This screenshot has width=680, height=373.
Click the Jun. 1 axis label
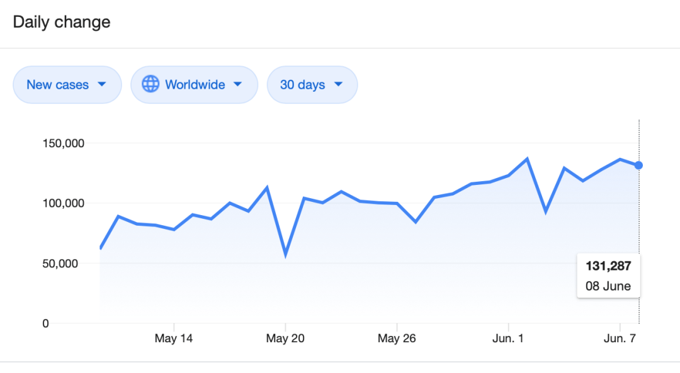(508, 338)
